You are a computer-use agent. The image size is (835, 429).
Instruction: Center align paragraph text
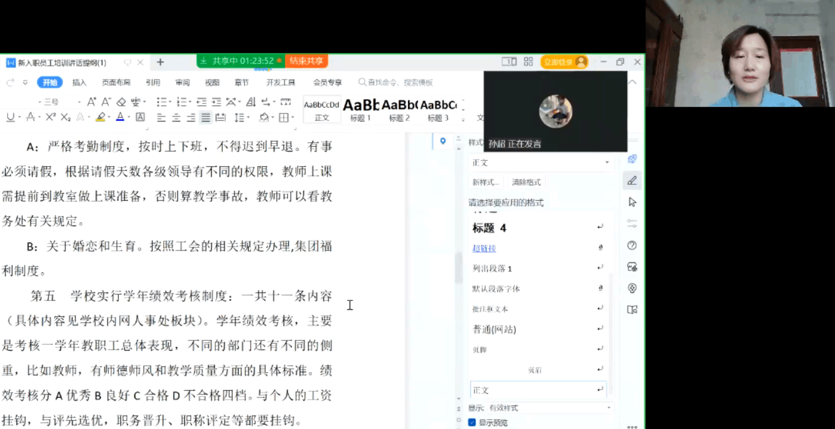coord(176,118)
